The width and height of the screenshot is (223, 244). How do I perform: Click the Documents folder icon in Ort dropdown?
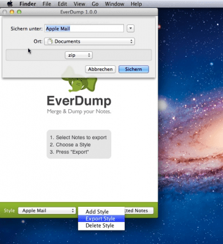[x=50, y=41]
